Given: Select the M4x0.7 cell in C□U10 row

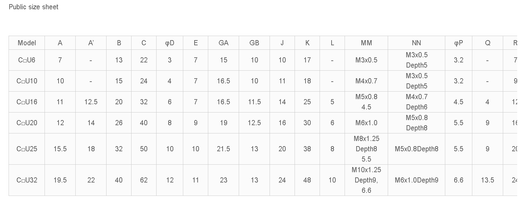Looking at the screenshot, I should point(366,81).
